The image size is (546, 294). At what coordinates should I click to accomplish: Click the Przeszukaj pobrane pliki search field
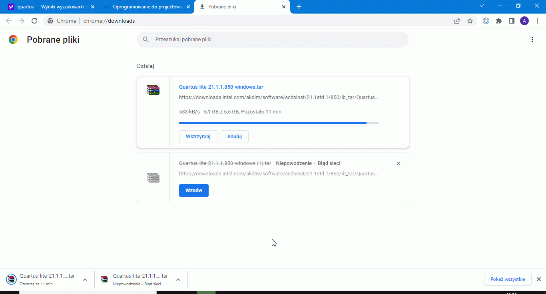point(276,40)
